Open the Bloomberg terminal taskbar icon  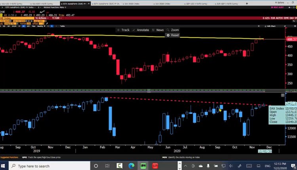click(x=143, y=166)
